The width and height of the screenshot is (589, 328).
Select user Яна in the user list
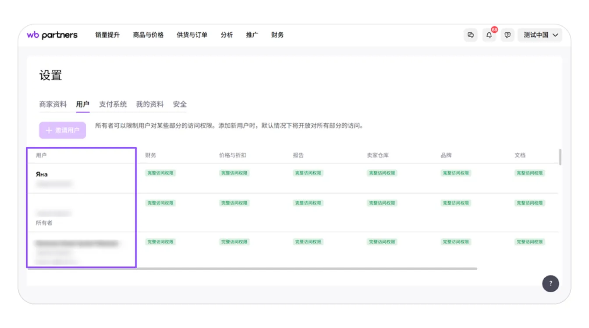click(x=42, y=174)
